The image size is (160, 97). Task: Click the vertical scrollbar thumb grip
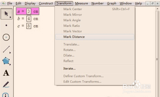(157, 59)
